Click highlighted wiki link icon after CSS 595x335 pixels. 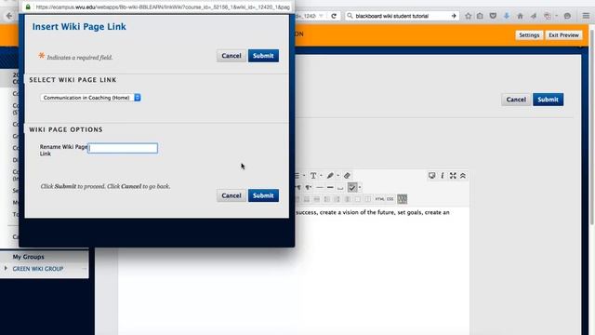[403, 199]
